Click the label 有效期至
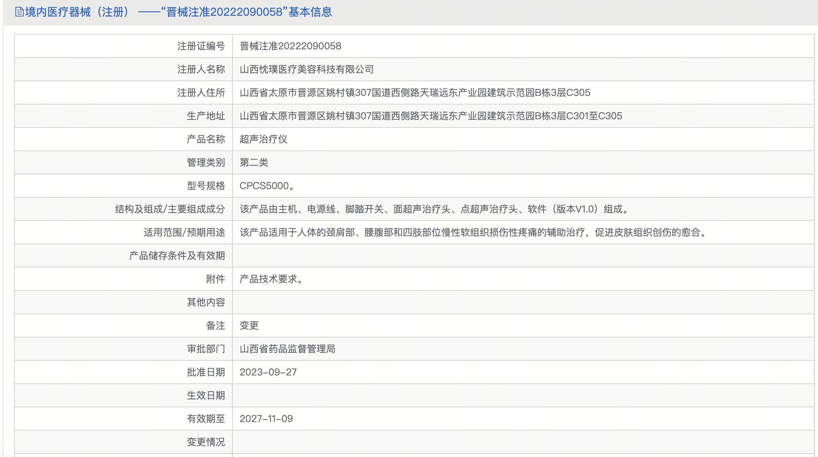The height and width of the screenshot is (457, 818). point(206,419)
